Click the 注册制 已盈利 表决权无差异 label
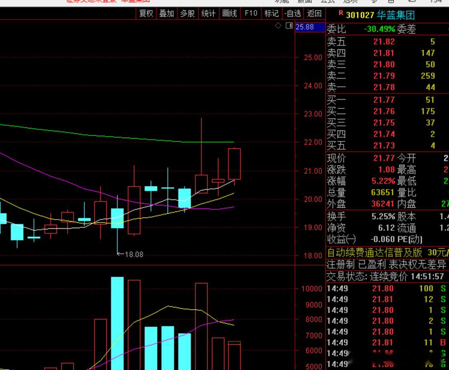 [386, 265]
